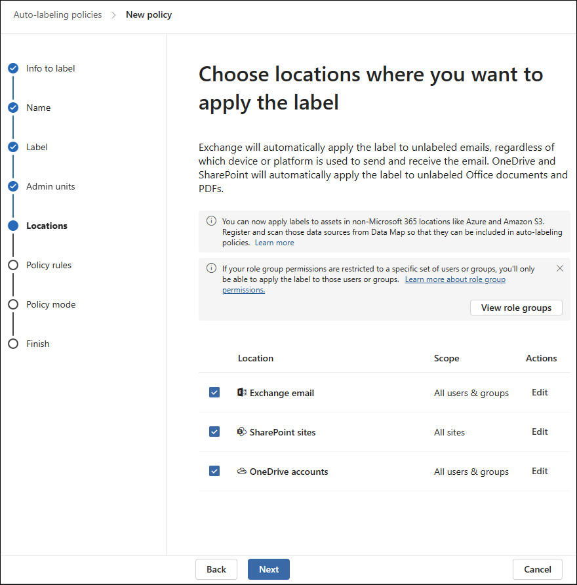Screen dimensions: 577x585
Task: Select the Policy mode step label
Action: click(50, 304)
